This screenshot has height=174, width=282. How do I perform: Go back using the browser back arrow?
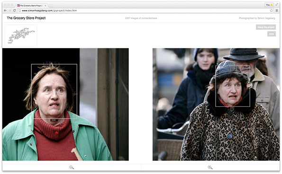(x=5, y=10)
